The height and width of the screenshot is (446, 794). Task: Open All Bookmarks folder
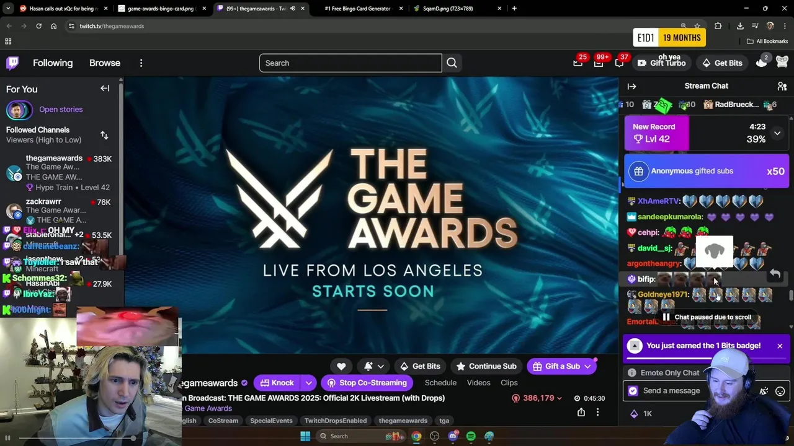(767, 42)
